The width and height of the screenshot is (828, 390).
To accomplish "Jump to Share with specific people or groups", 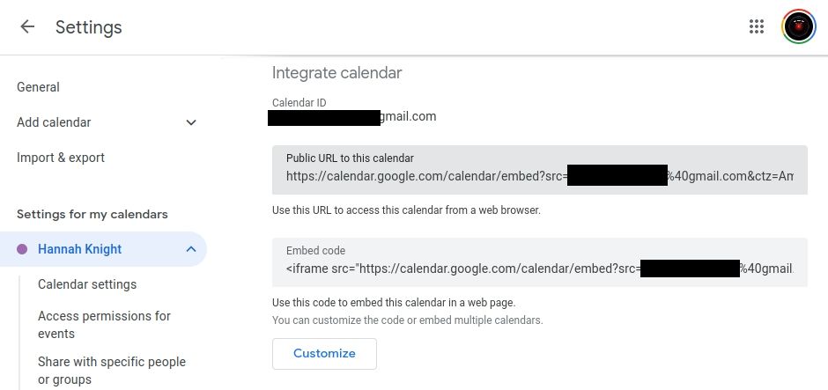I will 112,371.
